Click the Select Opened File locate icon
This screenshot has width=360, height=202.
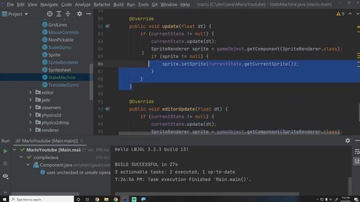pos(49,14)
